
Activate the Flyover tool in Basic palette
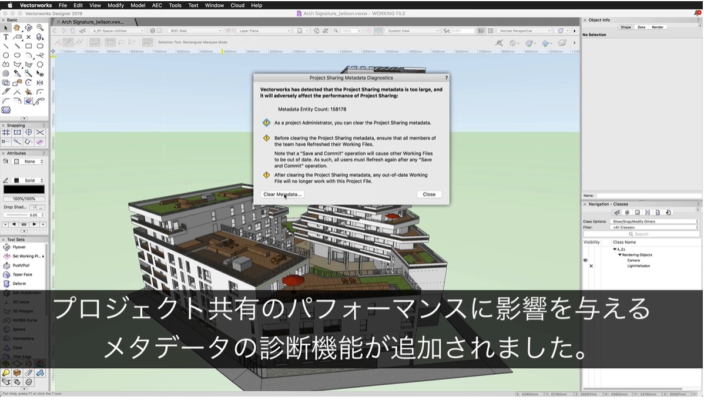tap(29, 28)
